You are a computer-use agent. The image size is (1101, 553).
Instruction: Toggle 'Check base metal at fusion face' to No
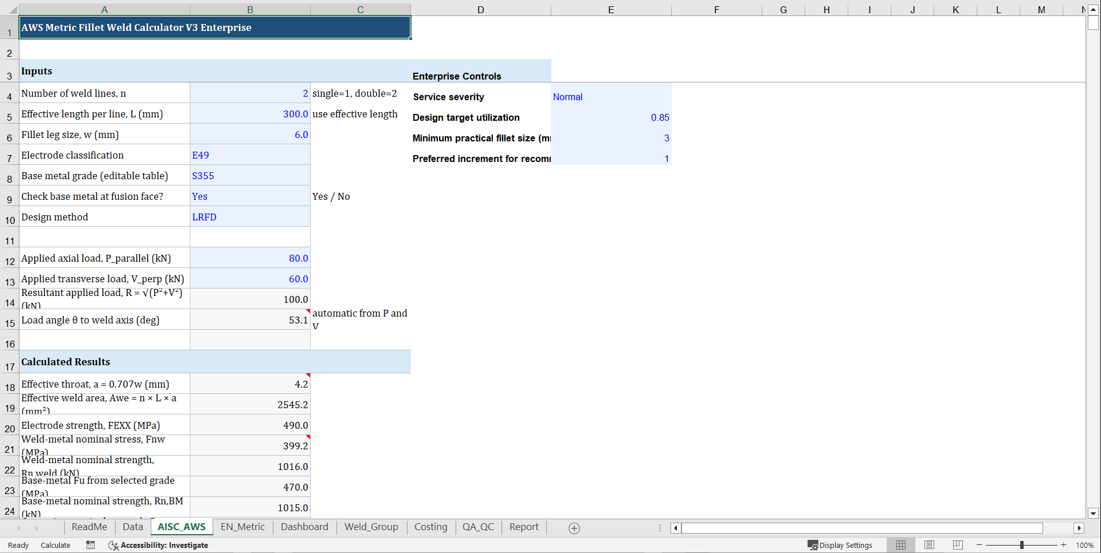point(250,196)
